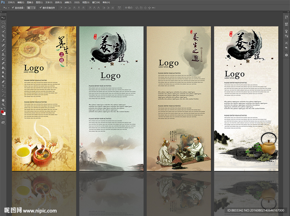The height and width of the screenshot is (216, 290).
Task: Open the History panel icon
Action: [x=286, y=17]
